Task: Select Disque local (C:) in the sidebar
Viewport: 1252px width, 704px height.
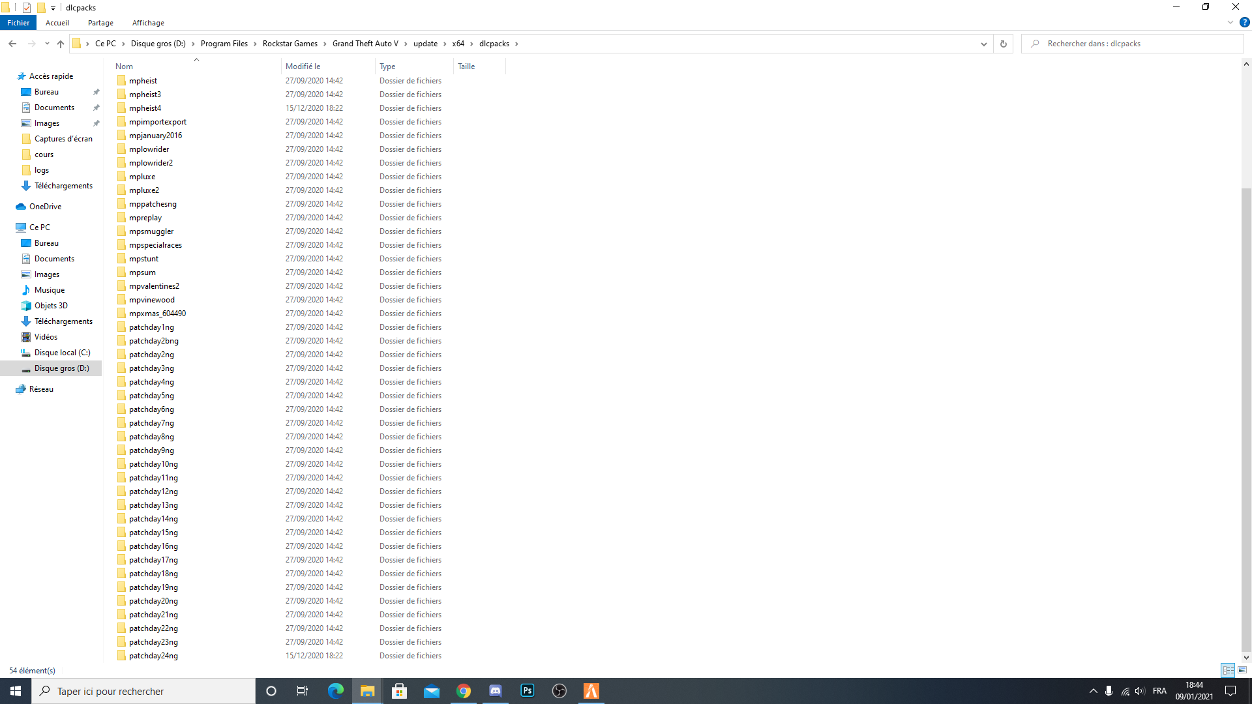Action: tap(62, 353)
